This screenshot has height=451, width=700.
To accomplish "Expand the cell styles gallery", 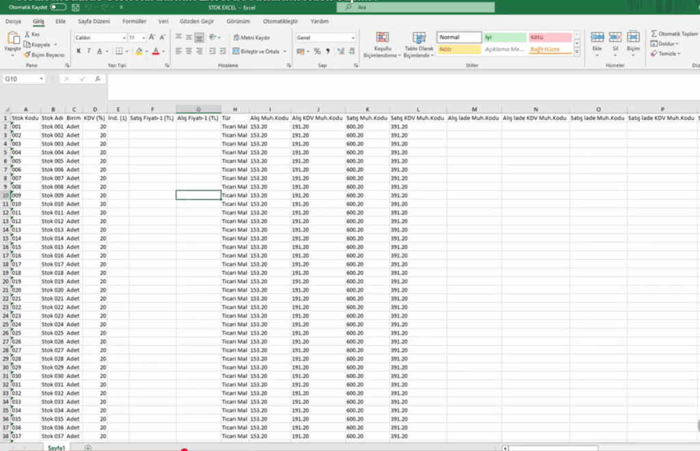I will (577, 52).
